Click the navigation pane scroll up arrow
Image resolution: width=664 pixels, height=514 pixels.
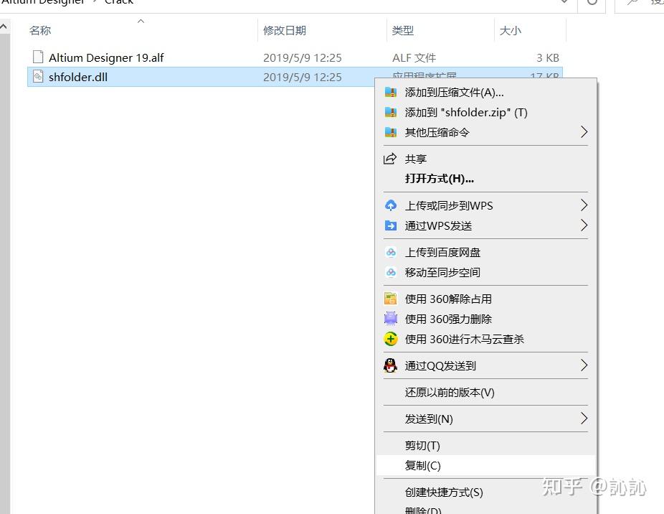[x=4, y=27]
